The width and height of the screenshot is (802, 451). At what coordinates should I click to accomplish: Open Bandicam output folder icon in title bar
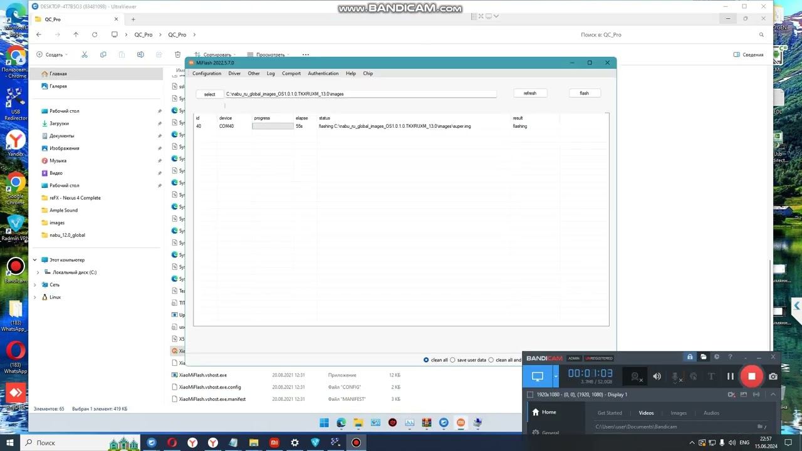[x=704, y=357]
